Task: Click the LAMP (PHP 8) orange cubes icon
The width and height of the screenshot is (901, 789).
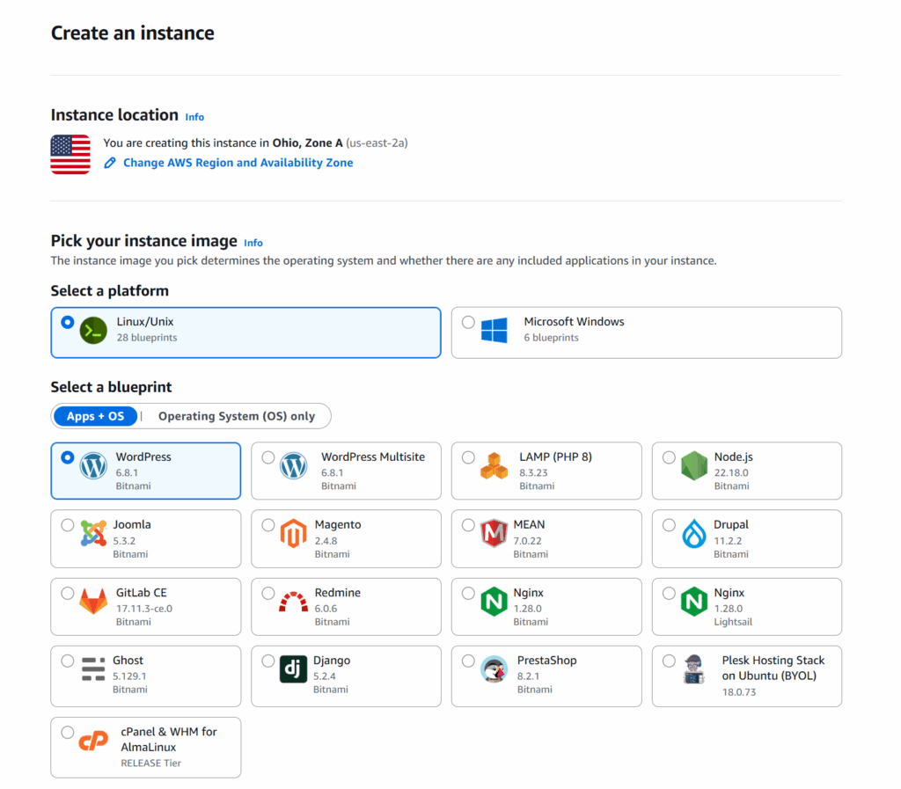Action: point(494,465)
